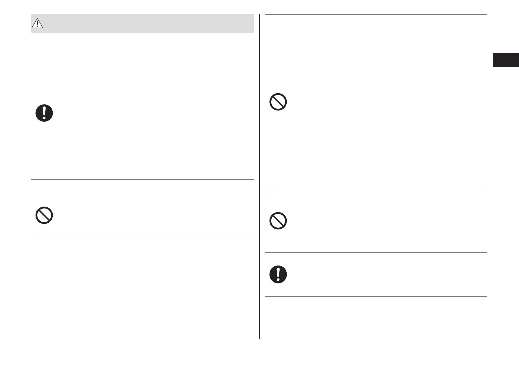Viewport: 519px width, 365px height.
Task: Click the blank area right of the left prohibition icon
Action: (151, 216)
